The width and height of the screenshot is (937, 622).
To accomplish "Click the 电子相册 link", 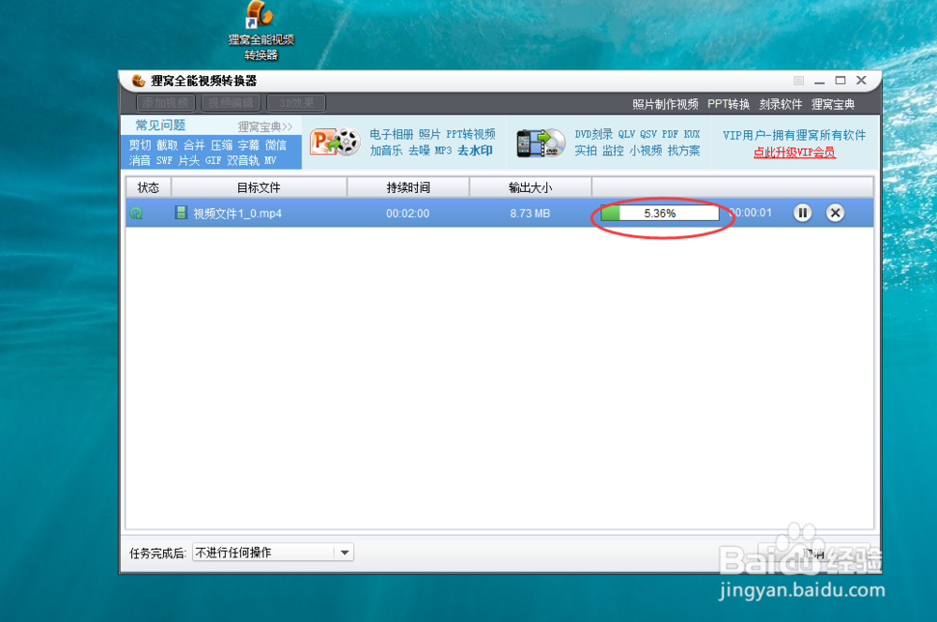I will [x=392, y=134].
